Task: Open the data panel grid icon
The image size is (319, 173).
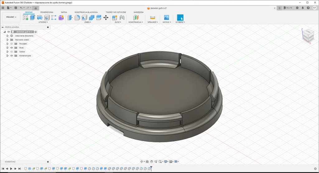Action: (x=3, y=8)
